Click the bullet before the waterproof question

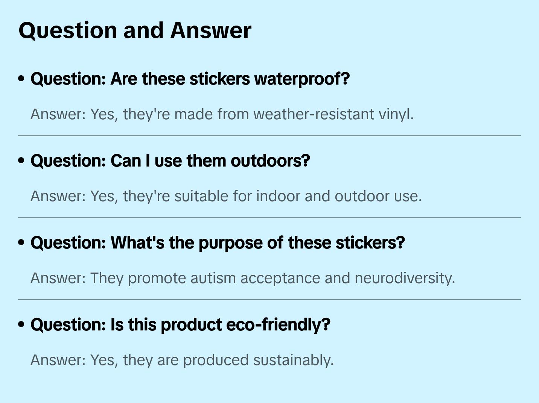click(x=21, y=79)
